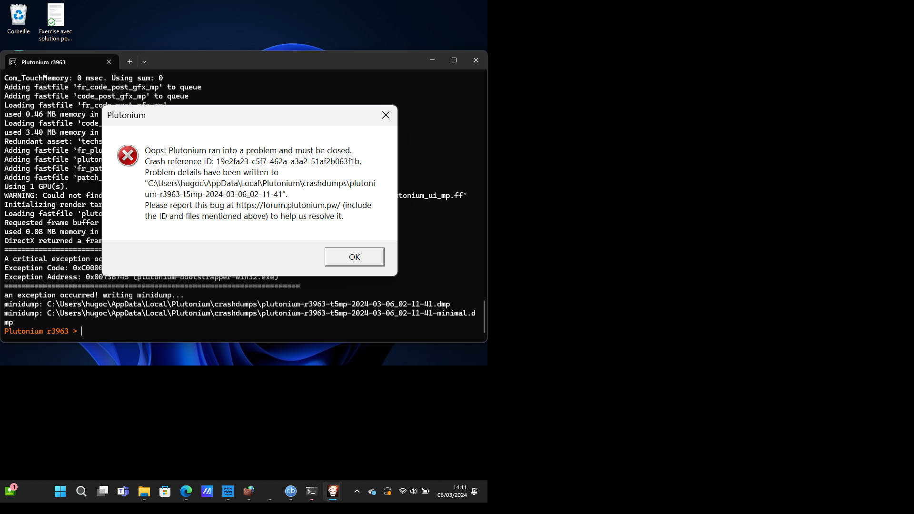The width and height of the screenshot is (914, 514).
Task: Open the Corbeille recycle bin icon
Action: 18,20
